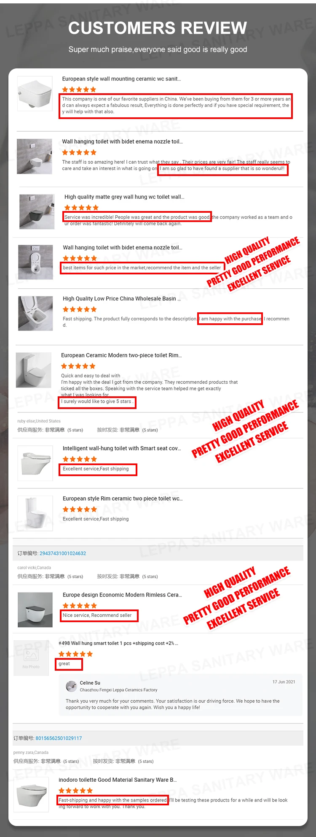Click star rating under High Quality Low Price Basin

80,309
